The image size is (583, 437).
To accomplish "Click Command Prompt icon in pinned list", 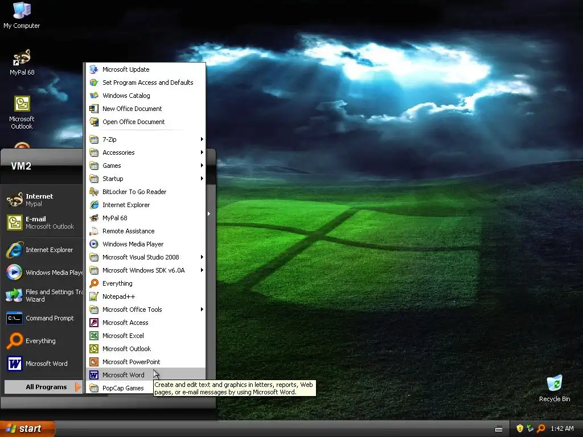I will (x=14, y=318).
